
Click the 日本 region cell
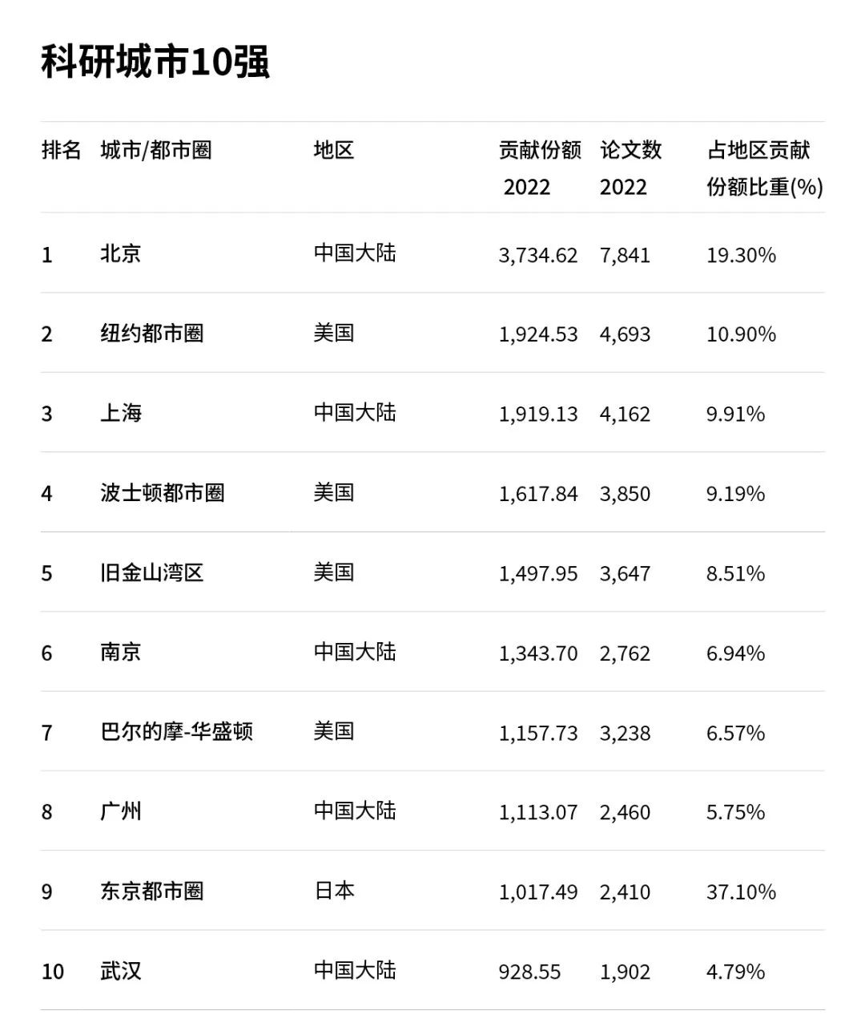(x=334, y=891)
